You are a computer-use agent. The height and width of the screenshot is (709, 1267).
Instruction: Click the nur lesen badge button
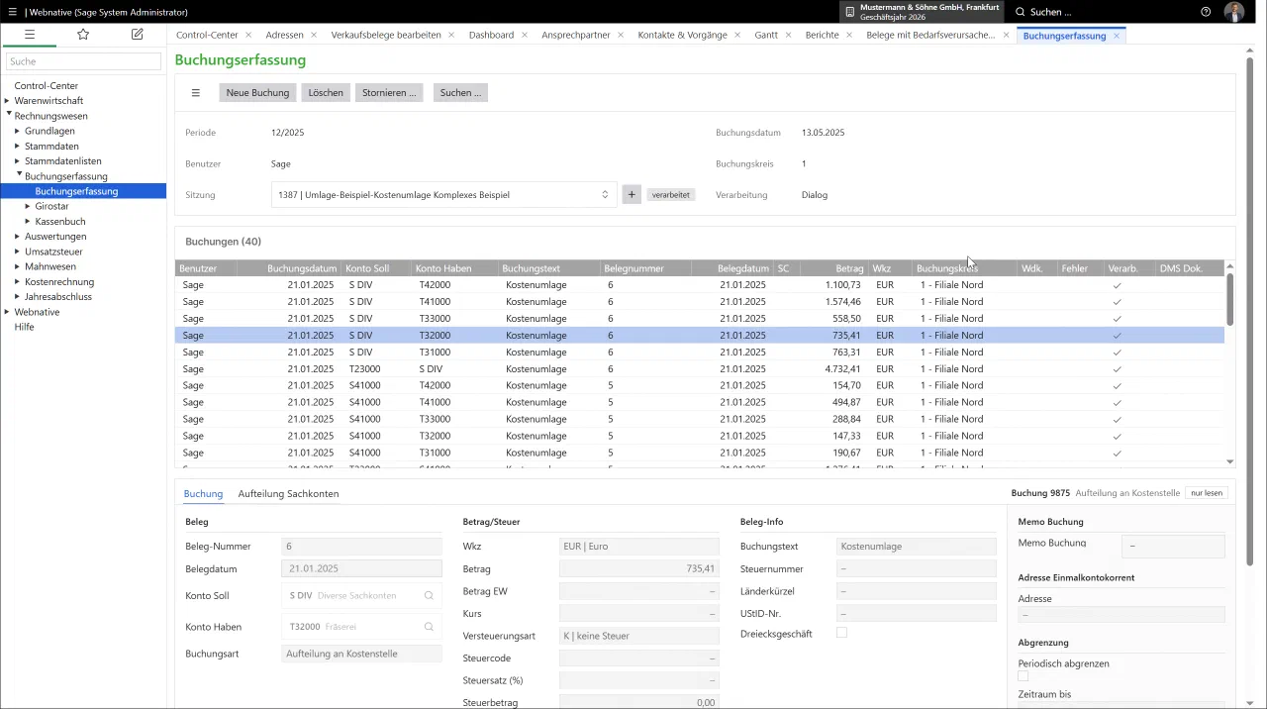coord(1208,493)
